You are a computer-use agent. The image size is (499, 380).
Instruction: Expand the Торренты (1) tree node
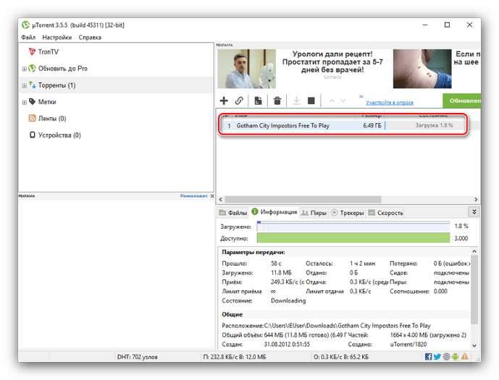click(x=24, y=85)
